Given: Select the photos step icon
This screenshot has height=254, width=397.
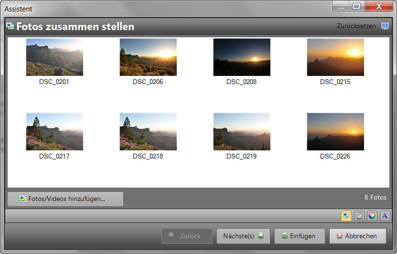Looking at the screenshot, I should tap(346, 216).
